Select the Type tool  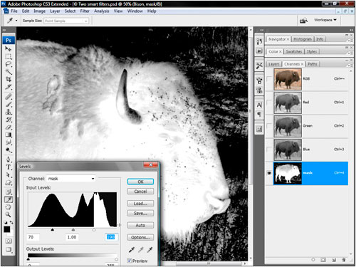pos(9,167)
